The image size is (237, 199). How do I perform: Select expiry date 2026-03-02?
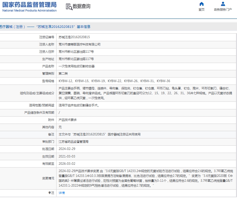[x=67, y=164]
